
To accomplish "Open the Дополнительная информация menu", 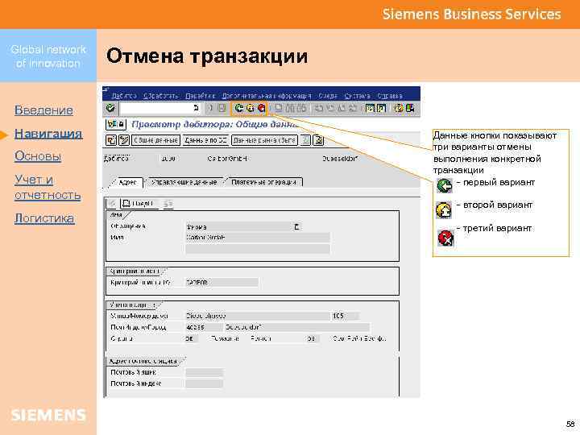I will (x=267, y=96).
